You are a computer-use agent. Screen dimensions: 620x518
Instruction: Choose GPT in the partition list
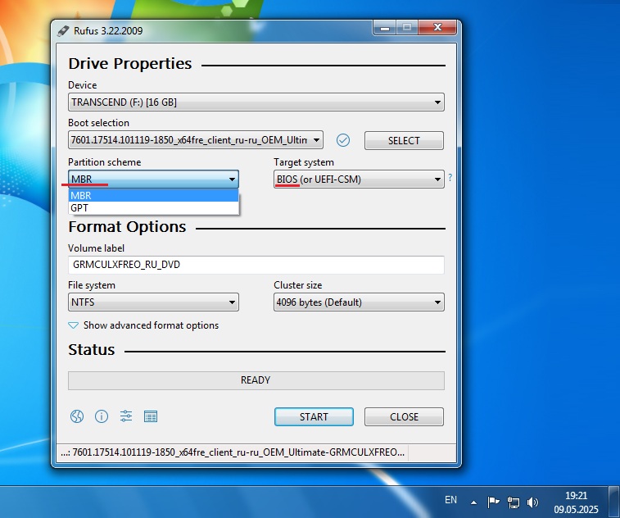pos(153,207)
